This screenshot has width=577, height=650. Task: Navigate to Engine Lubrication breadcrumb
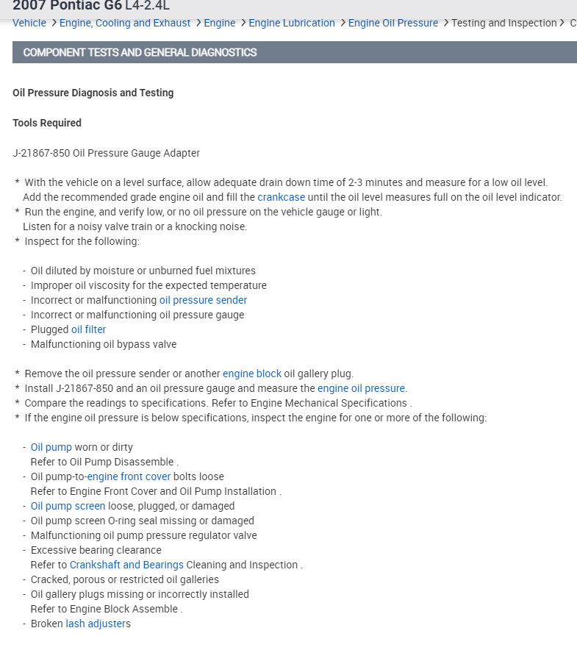[x=291, y=23]
